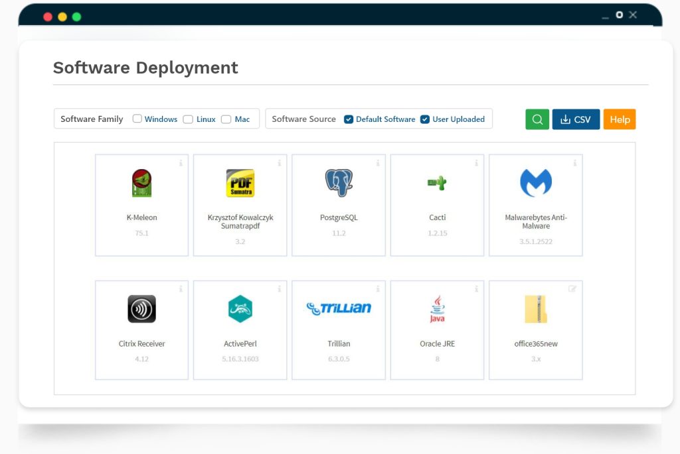Image resolution: width=680 pixels, height=454 pixels.
Task: Open the Help button
Action: coord(620,119)
